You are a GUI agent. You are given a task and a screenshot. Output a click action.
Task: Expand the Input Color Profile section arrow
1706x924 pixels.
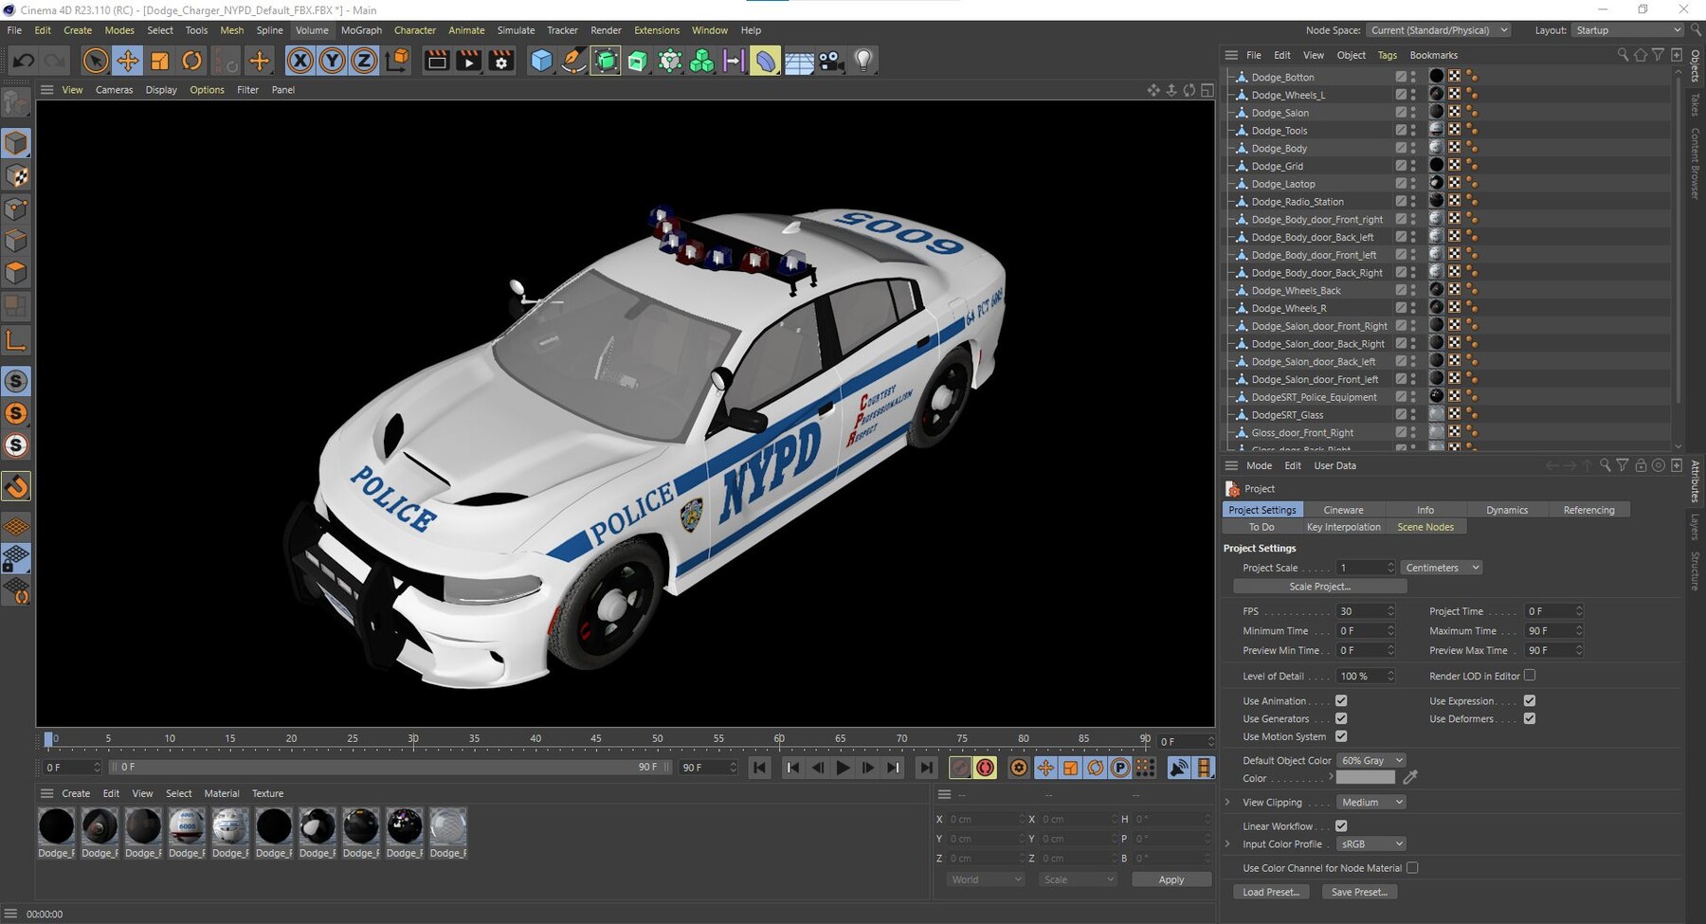1227,843
